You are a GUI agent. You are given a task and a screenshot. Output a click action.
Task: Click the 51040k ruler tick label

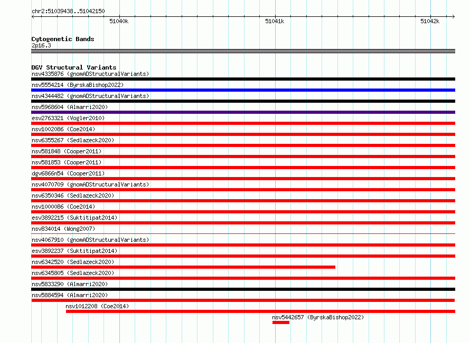point(119,21)
